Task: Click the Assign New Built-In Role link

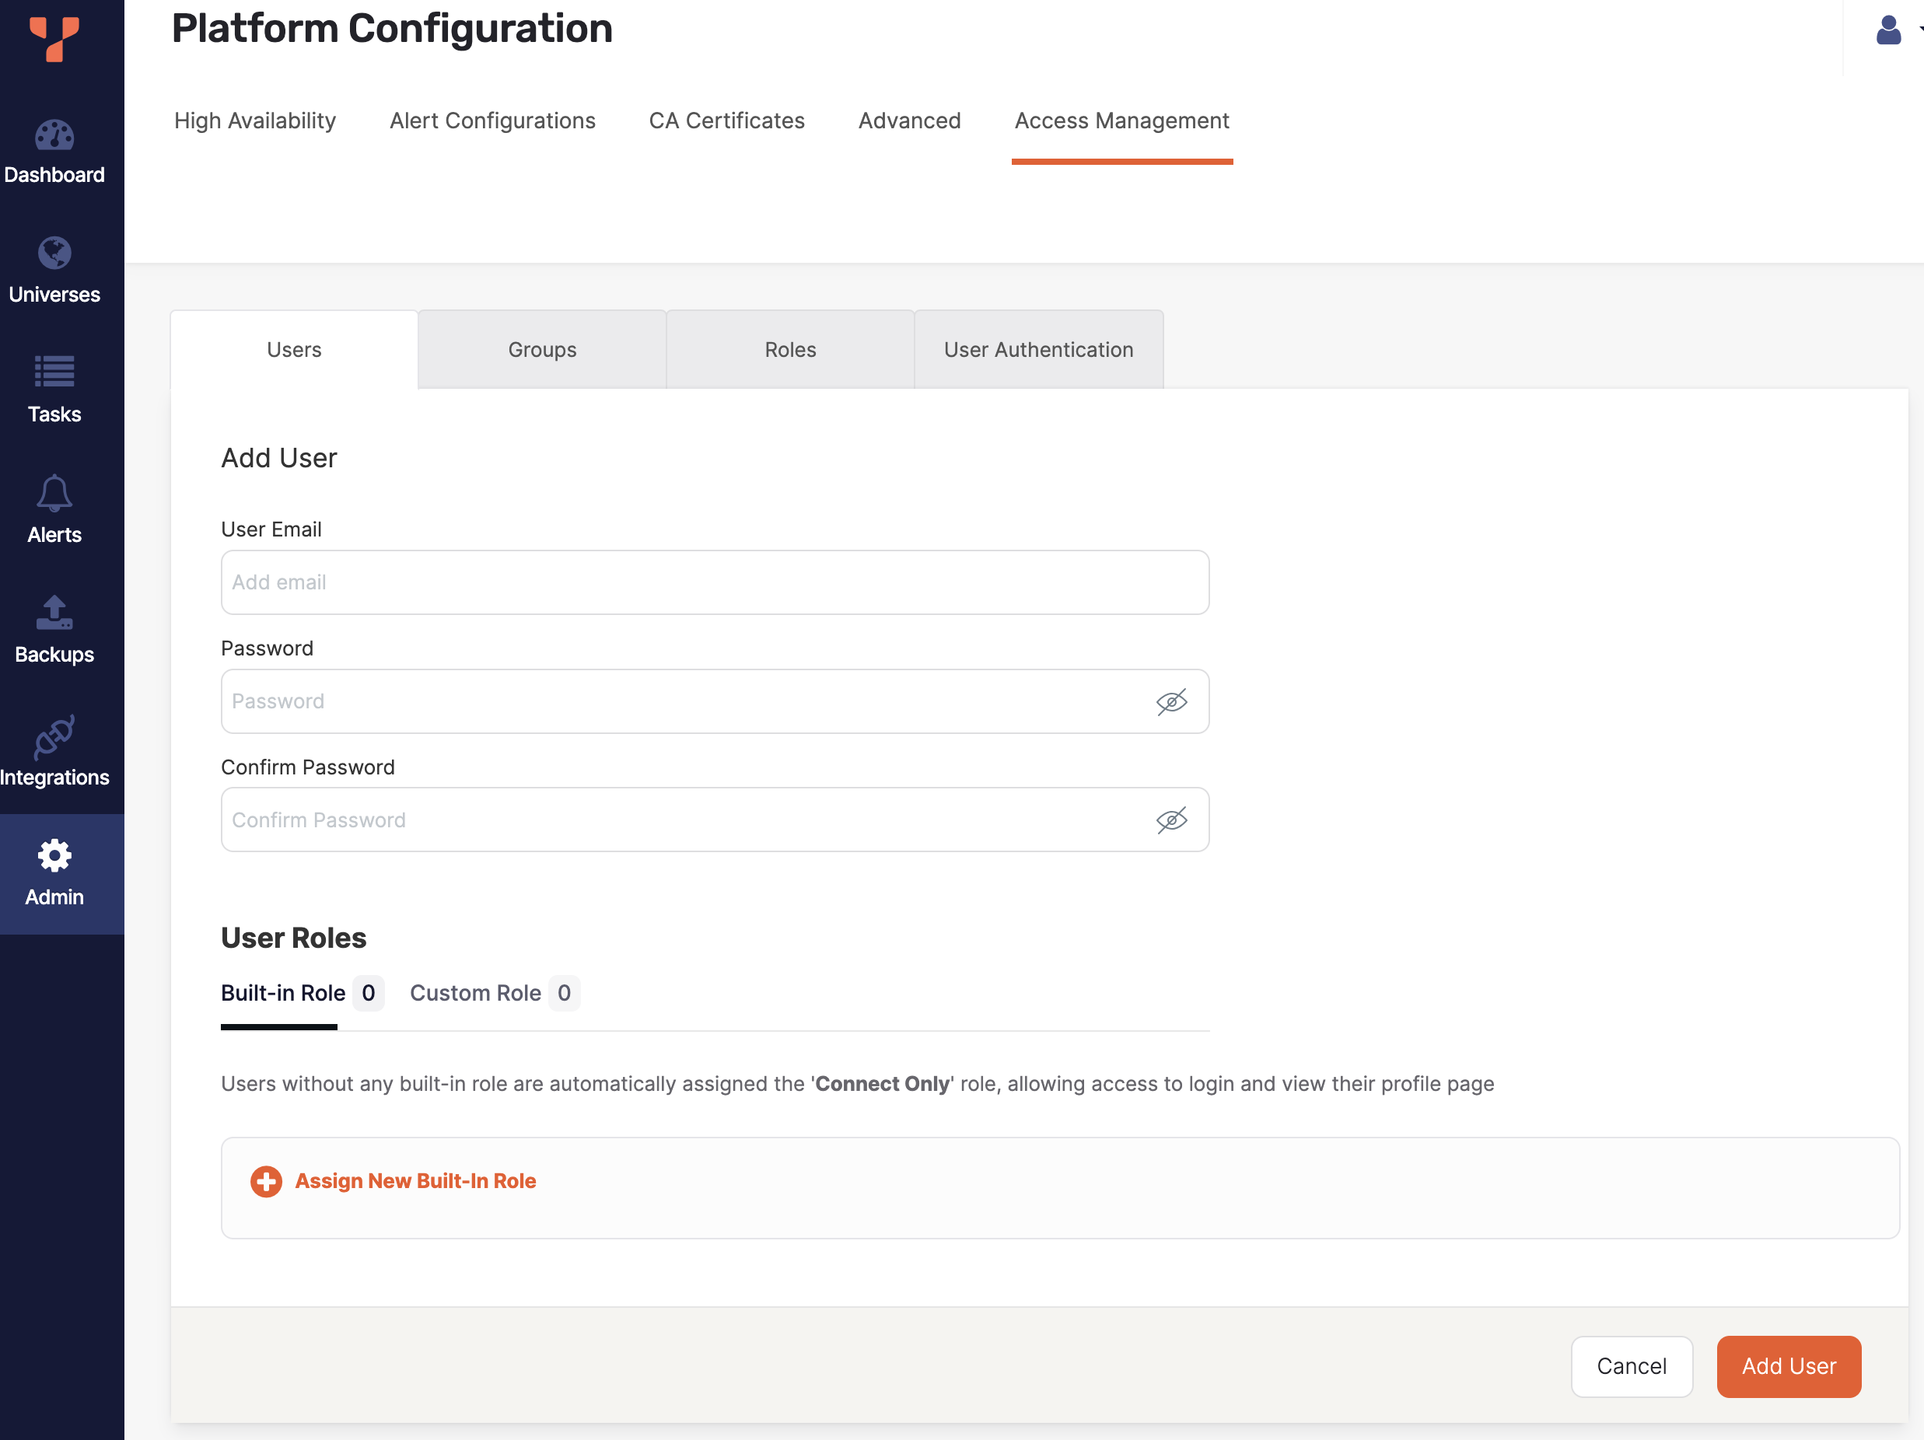Action: pos(415,1181)
